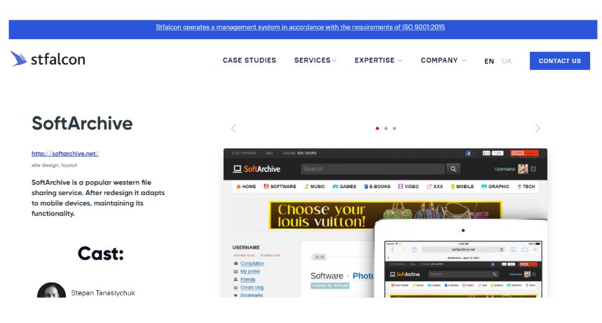Go to previous slide with left arrow
The height and width of the screenshot is (323, 602).
coord(233,129)
